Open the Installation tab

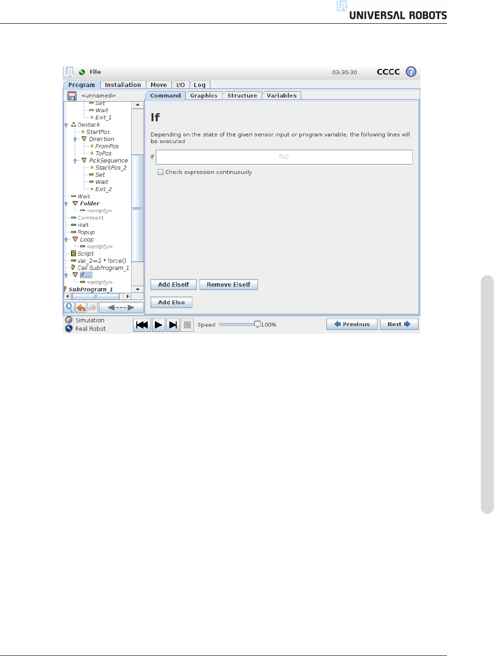tap(123, 85)
